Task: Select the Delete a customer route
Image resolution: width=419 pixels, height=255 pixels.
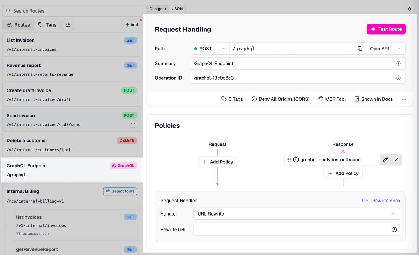Action: tap(72, 145)
